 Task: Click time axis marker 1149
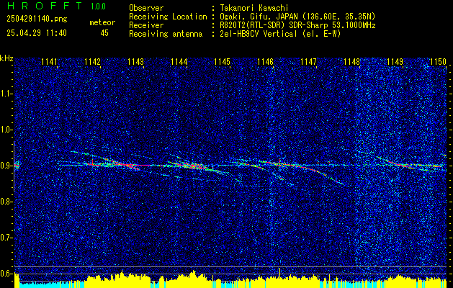tap(395, 62)
